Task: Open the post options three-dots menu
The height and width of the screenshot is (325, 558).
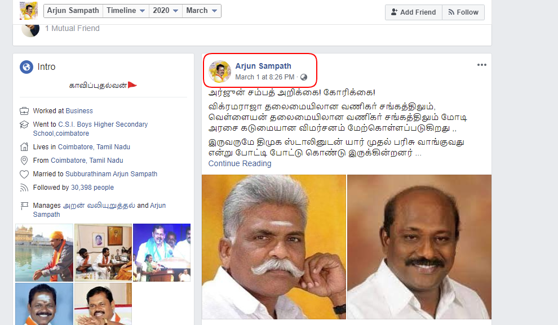Action: click(481, 65)
